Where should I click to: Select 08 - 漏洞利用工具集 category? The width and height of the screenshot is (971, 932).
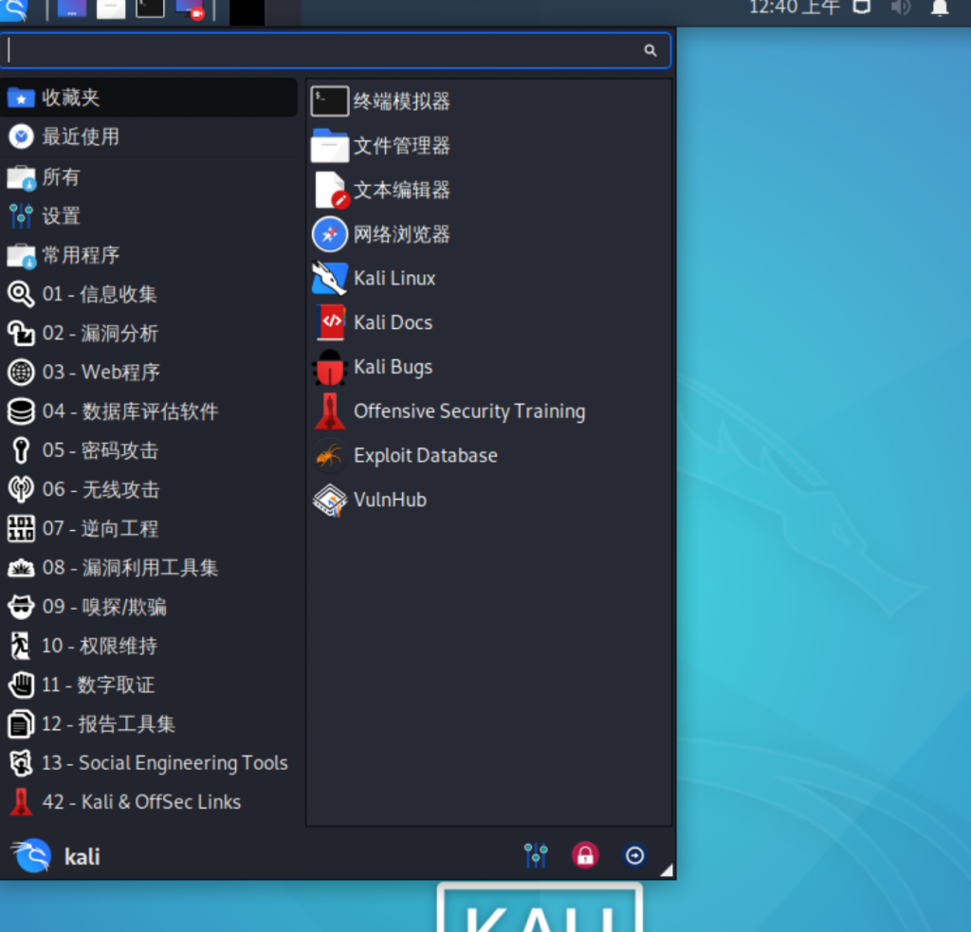(149, 567)
